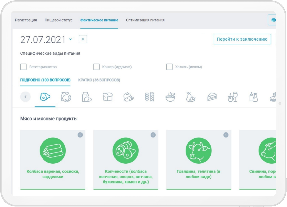287x207 pixels.
Task: Click the green smoked ham circle icon
Action: coord(126,150)
